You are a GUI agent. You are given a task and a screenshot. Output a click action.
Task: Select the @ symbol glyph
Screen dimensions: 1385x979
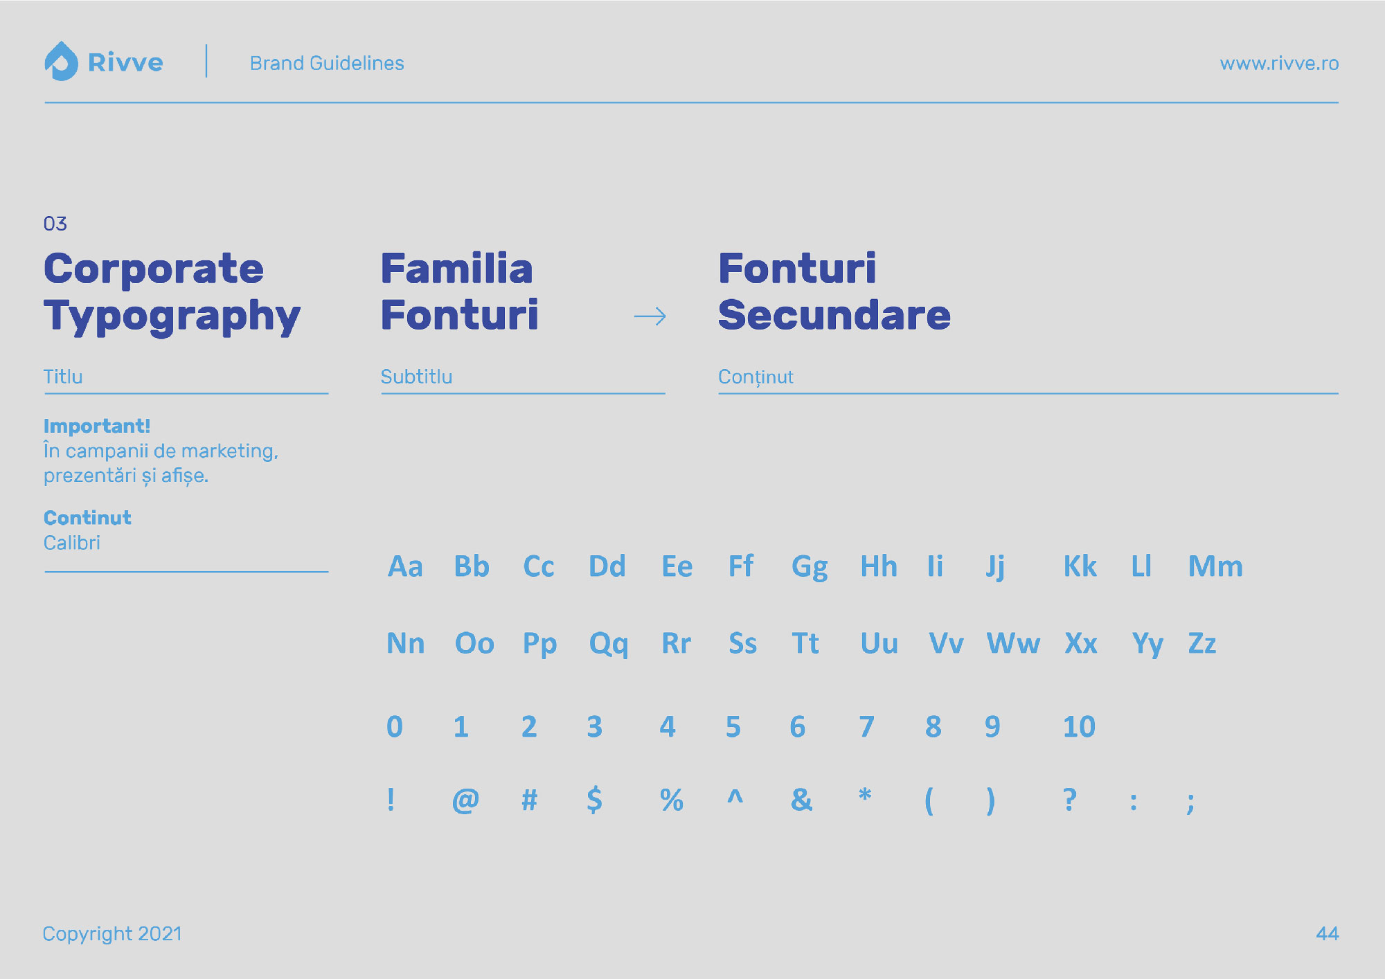tap(465, 801)
